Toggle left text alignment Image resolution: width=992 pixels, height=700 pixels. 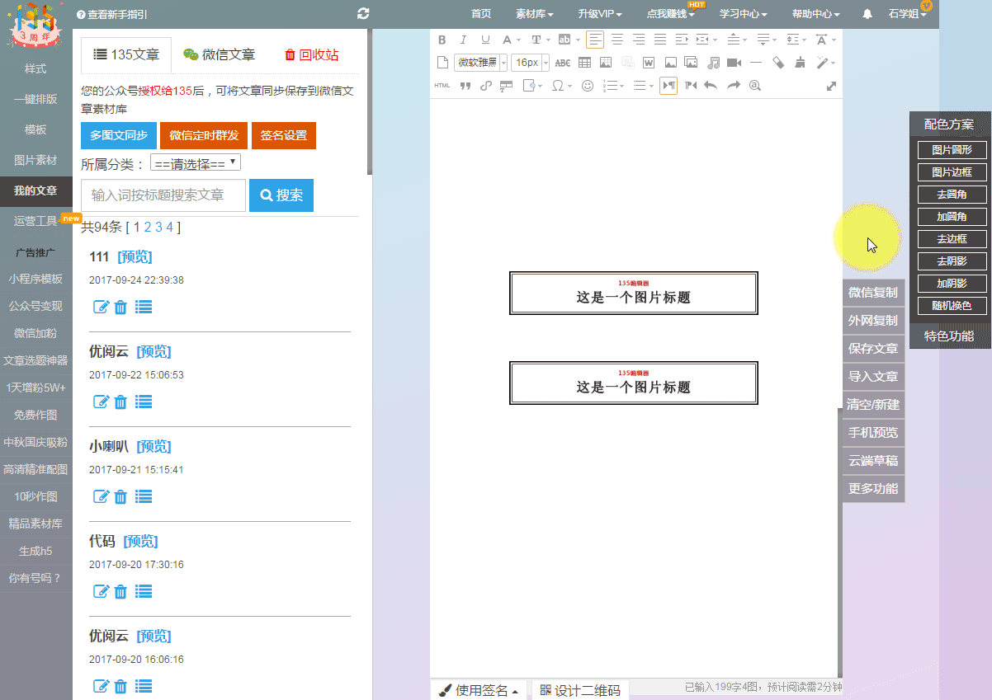(595, 40)
